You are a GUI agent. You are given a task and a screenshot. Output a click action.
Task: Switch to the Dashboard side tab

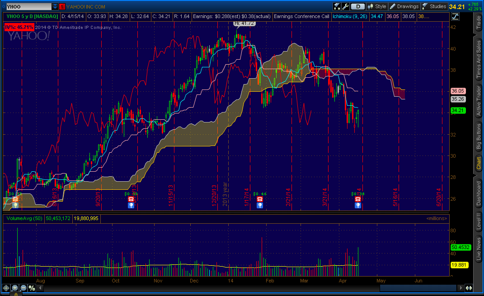(x=479, y=193)
